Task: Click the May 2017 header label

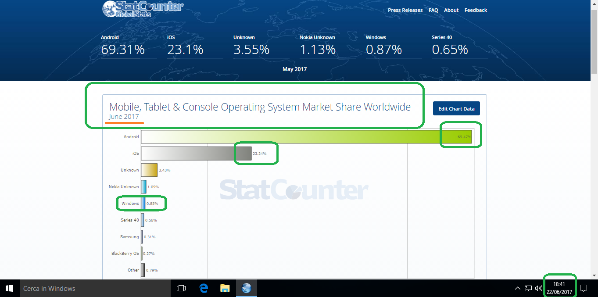Action: tap(294, 69)
